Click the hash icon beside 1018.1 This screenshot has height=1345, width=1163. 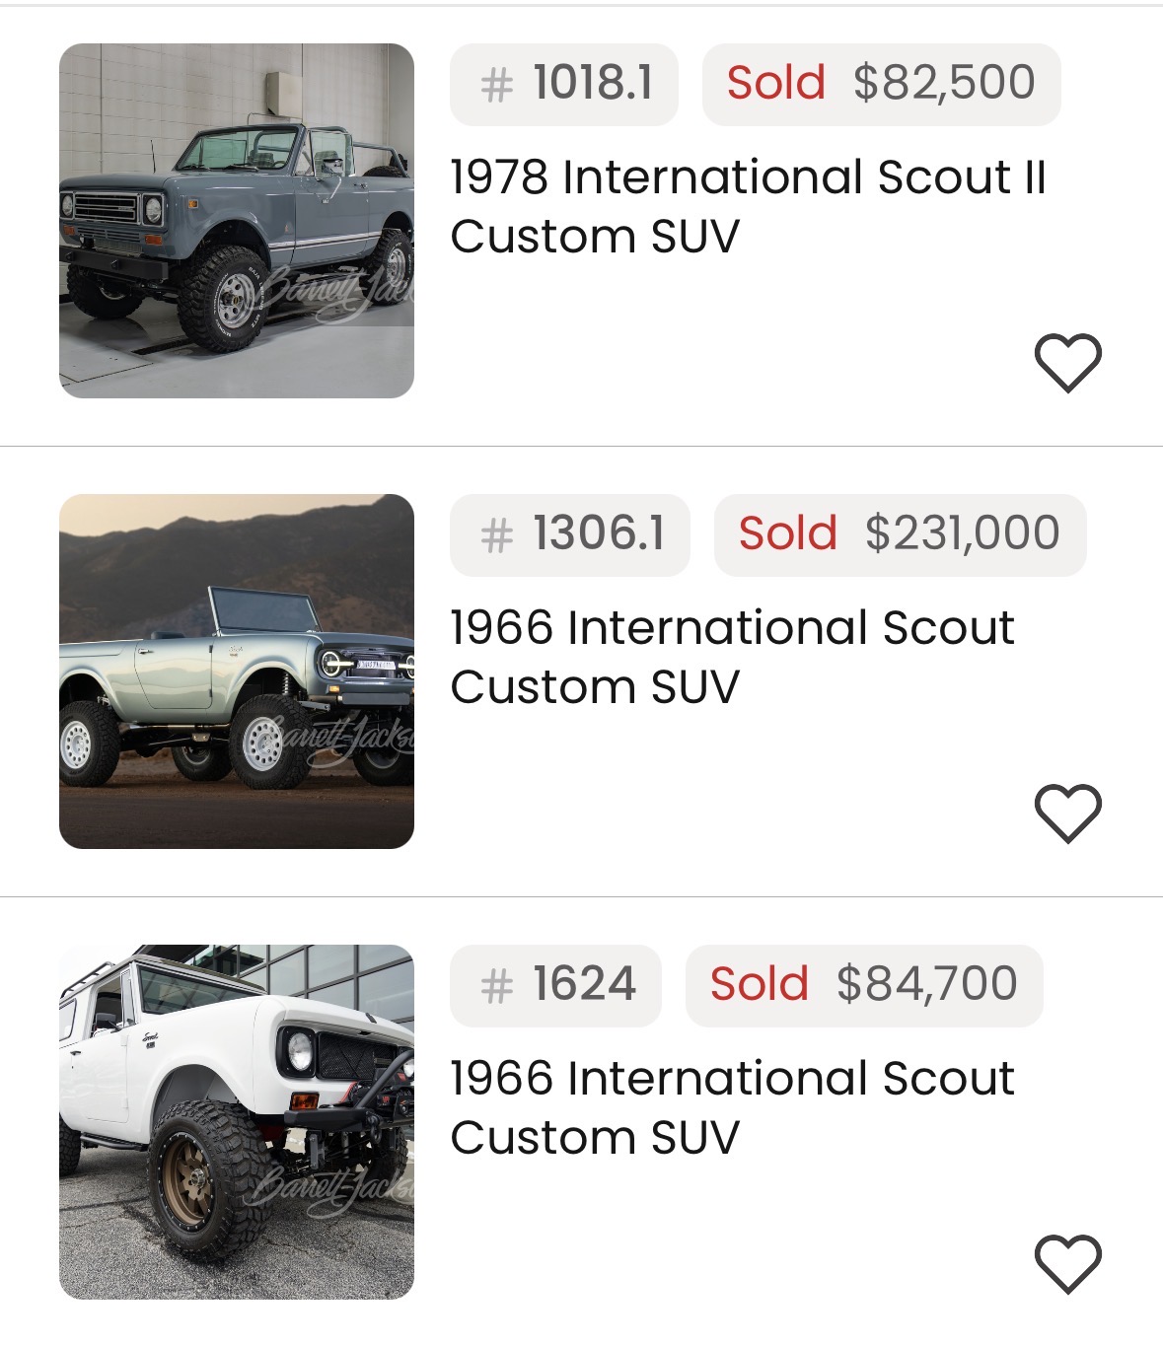(x=497, y=85)
